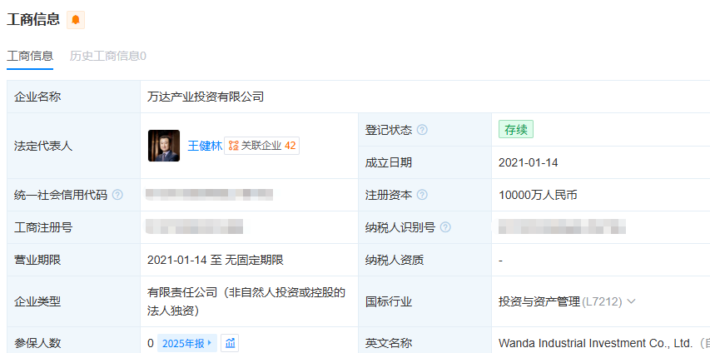
Task: Click the 企业类型 label cell
Action: (x=73, y=301)
